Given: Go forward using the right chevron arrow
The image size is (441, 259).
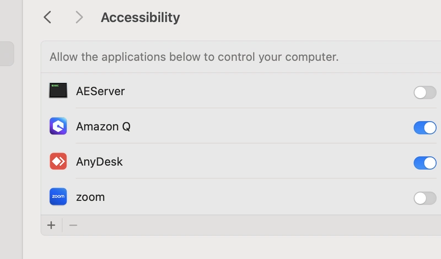Looking at the screenshot, I should pos(79,18).
